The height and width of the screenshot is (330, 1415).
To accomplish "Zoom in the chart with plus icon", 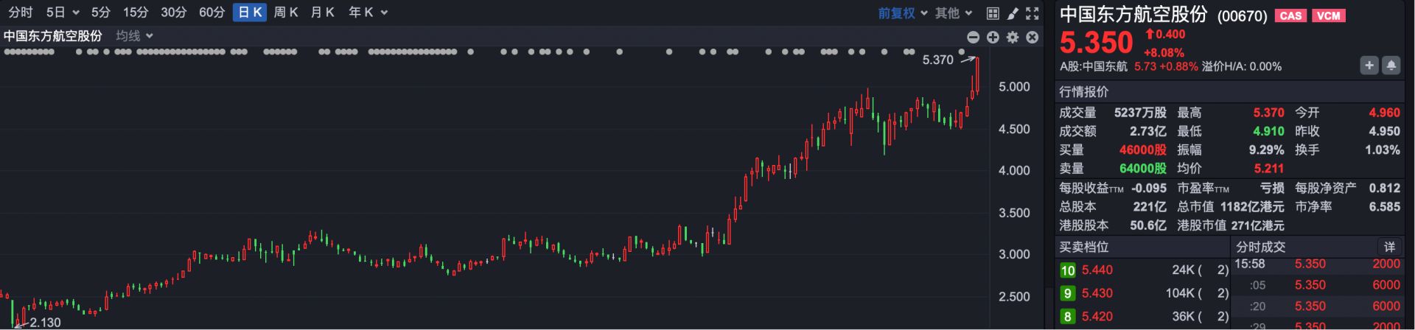I will pyautogui.click(x=993, y=37).
